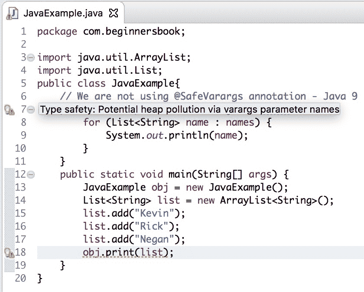Collapse the main method fold at line 12
364x292 pixels.
(31, 174)
